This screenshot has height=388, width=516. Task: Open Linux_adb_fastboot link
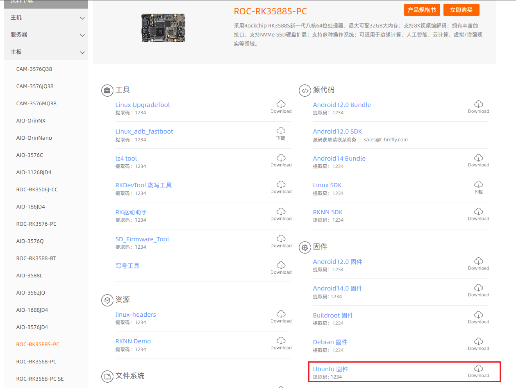pyautogui.click(x=144, y=132)
